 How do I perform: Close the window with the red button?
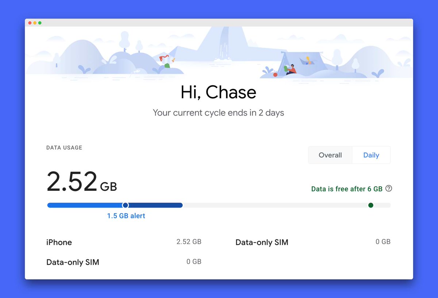tap(30, 23)
